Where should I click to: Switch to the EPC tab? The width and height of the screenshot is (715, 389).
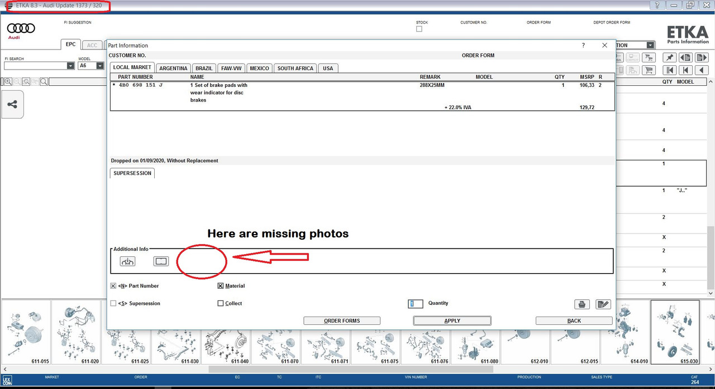[70, 45]
